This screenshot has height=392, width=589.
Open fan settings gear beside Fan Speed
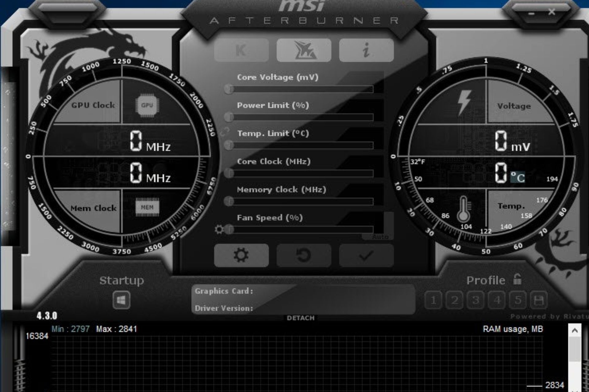[x=219, y=229]
